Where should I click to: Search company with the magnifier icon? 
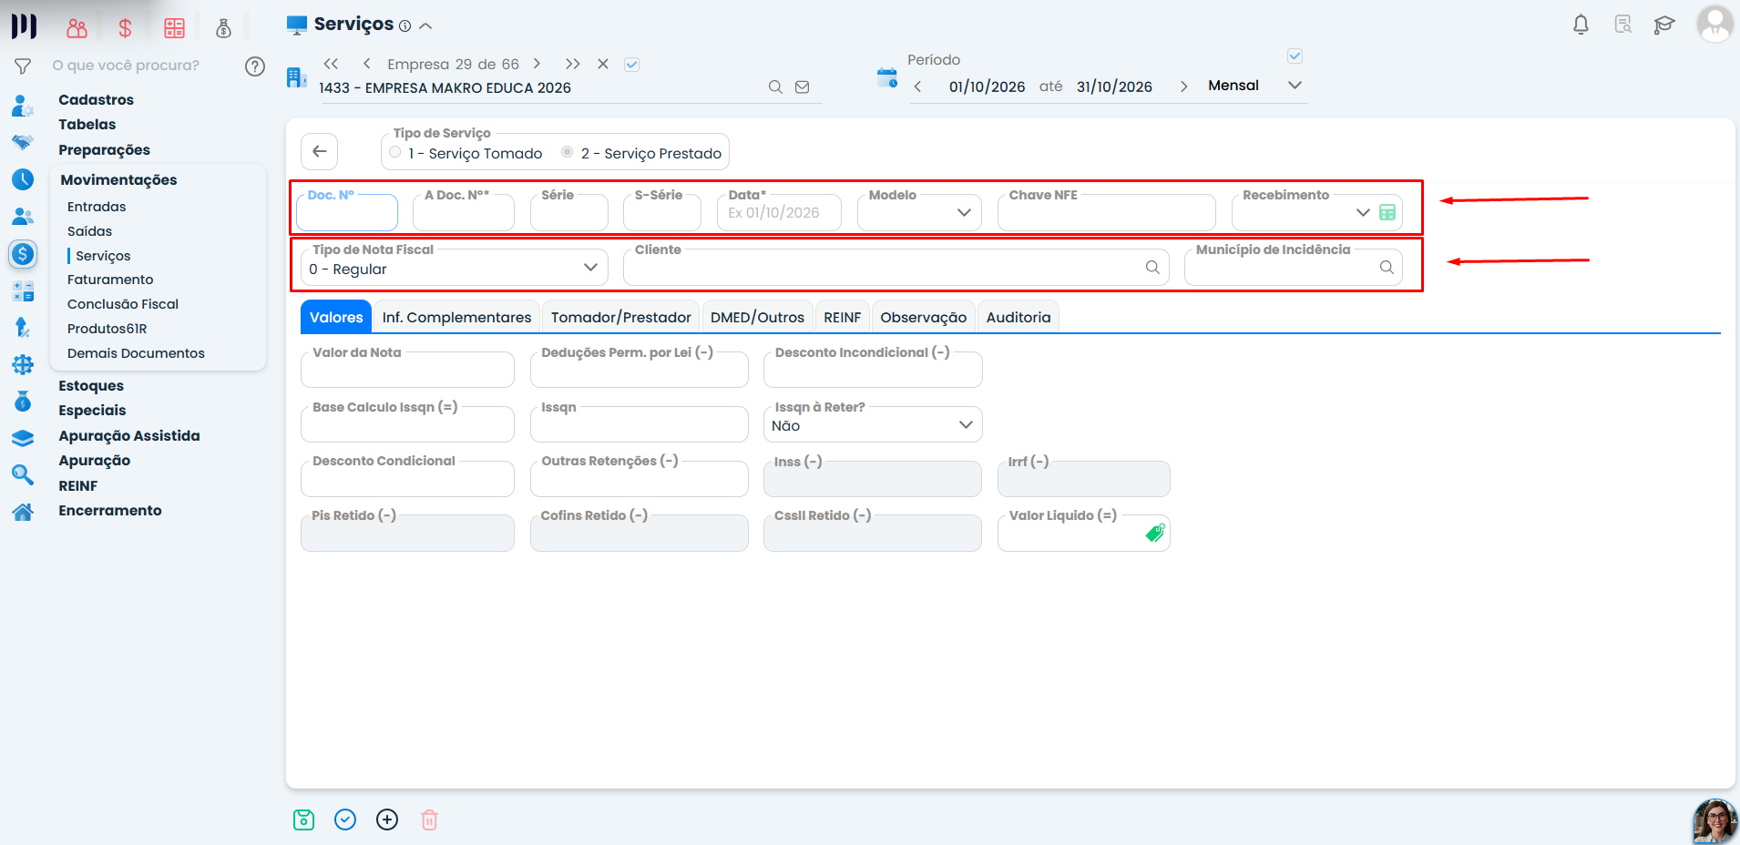pos(775,87)
